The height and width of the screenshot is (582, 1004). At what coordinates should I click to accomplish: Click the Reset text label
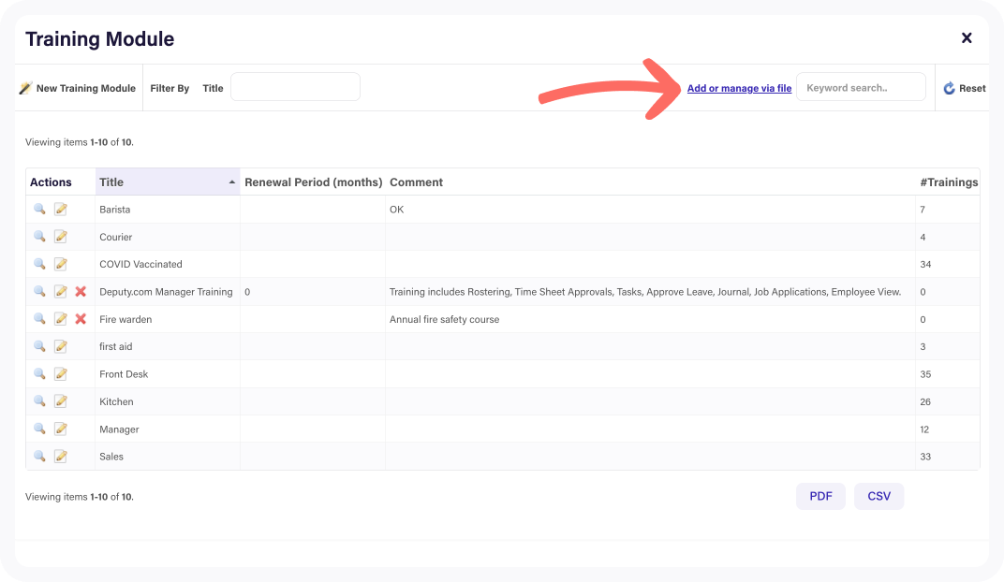click(x=972, y=88)
